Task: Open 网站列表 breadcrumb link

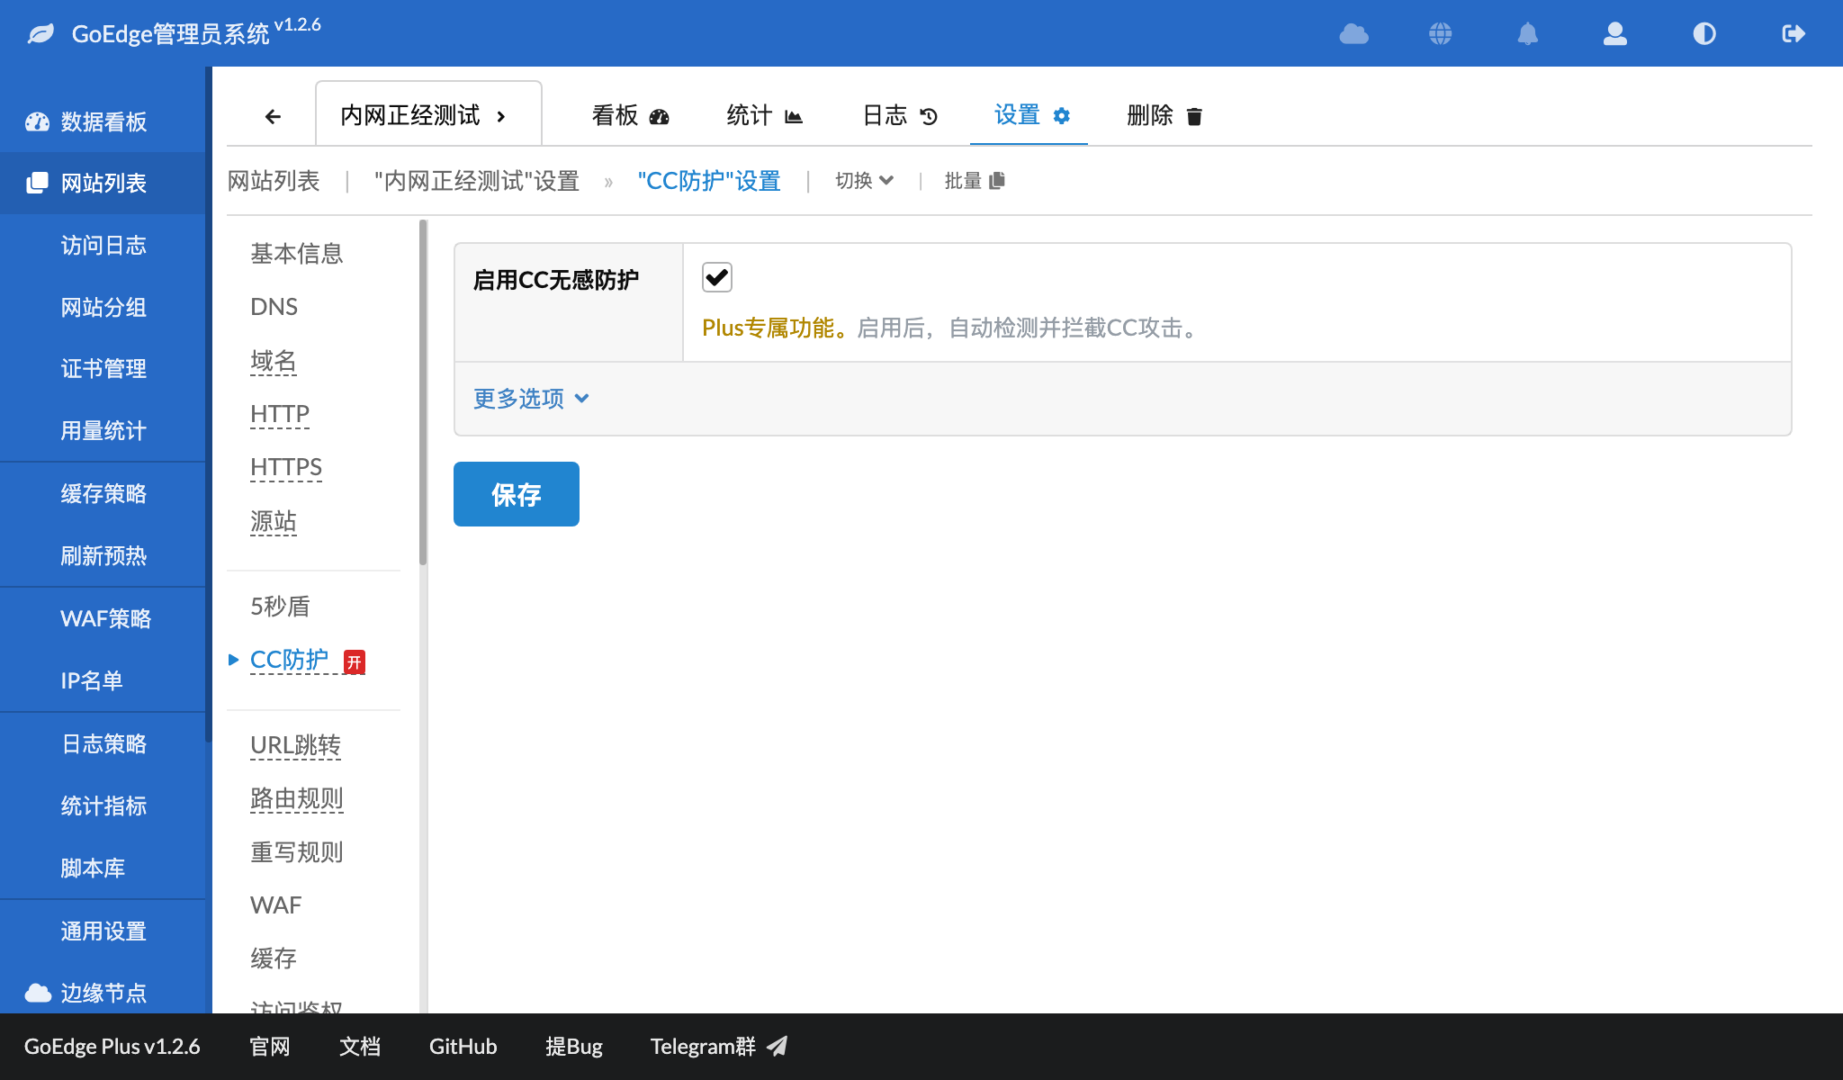Action: (274, 181)
